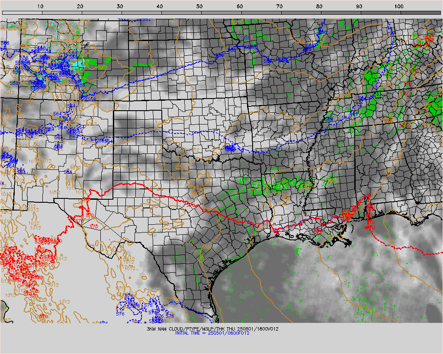The width and height of the screenshot is (443, 354).
Task: Click the "50" label on cloud scale
Action: (200, 6)
